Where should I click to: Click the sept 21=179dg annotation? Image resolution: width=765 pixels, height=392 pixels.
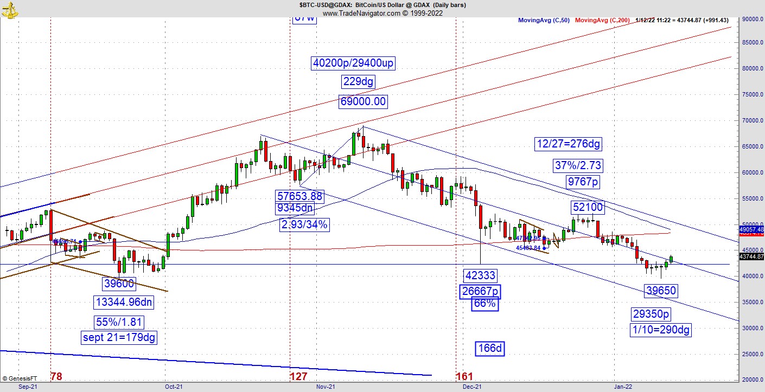pos(119,338)
